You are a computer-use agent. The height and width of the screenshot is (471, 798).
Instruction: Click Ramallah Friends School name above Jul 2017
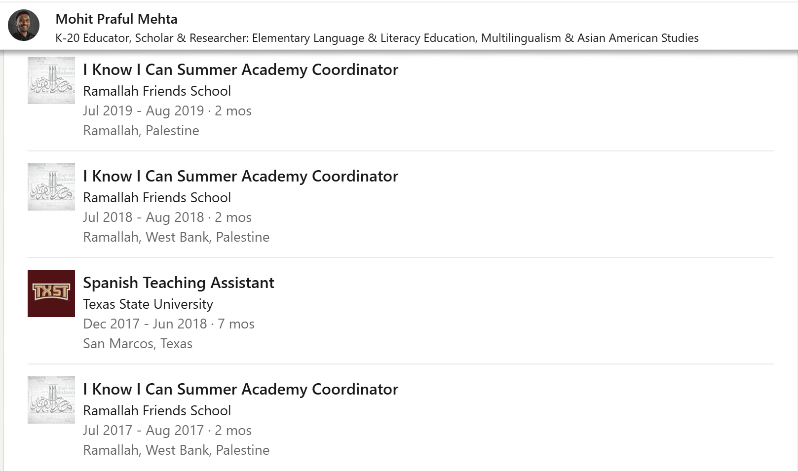pyautogui.click(x=157, y=410)
